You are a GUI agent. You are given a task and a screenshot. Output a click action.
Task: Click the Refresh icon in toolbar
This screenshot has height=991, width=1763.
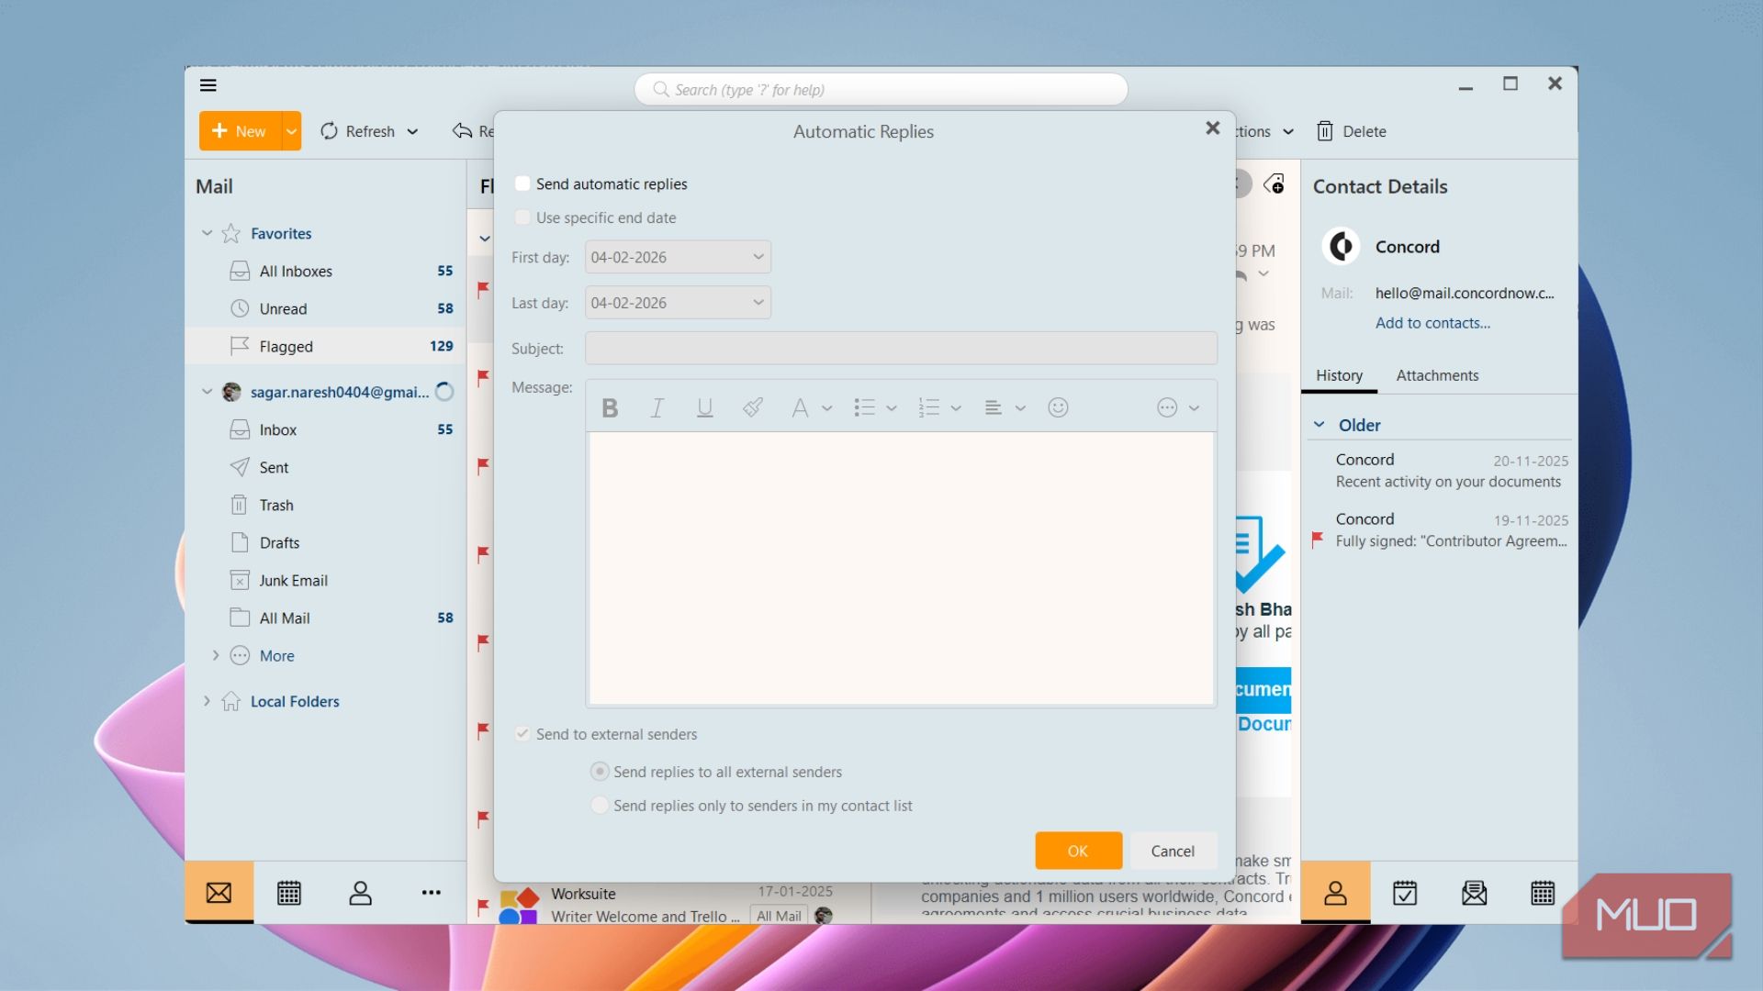(x=329, y=131)
